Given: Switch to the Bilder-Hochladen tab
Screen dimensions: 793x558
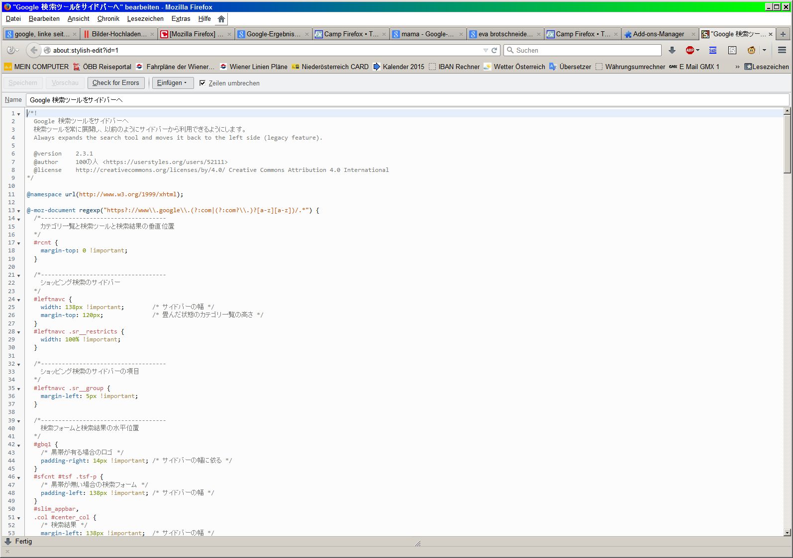Looking at the screenshot, I should point(118,34).
